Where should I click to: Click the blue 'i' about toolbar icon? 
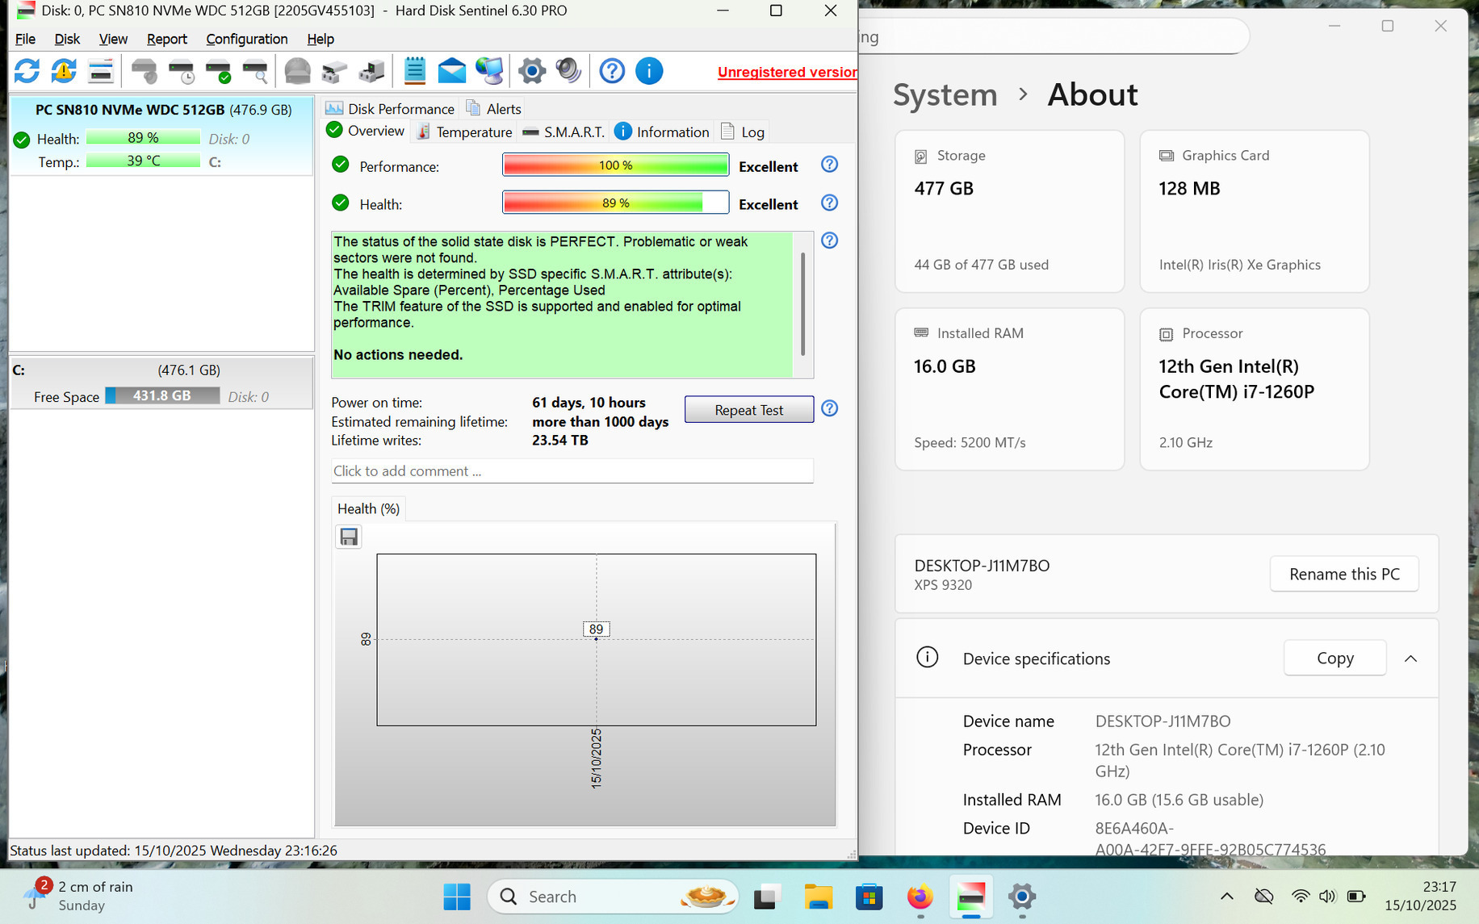[x=649, y=71]
